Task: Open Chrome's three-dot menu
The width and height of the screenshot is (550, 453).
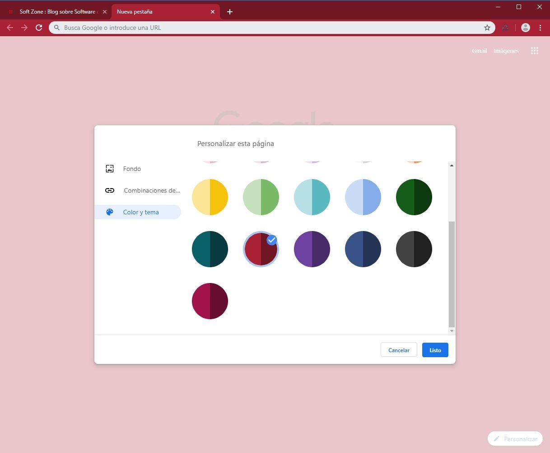Action: 541,28
